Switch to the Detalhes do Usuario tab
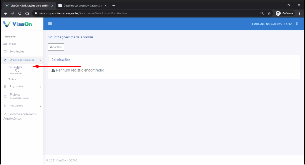 point(82,5)
